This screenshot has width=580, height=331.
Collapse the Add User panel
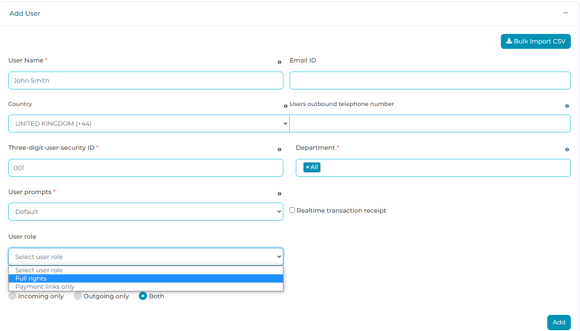pos(565,13)
